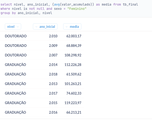Click the 108.298,92 media value
The width and height of the screenshot is (152, 120).
coord(73,55)
